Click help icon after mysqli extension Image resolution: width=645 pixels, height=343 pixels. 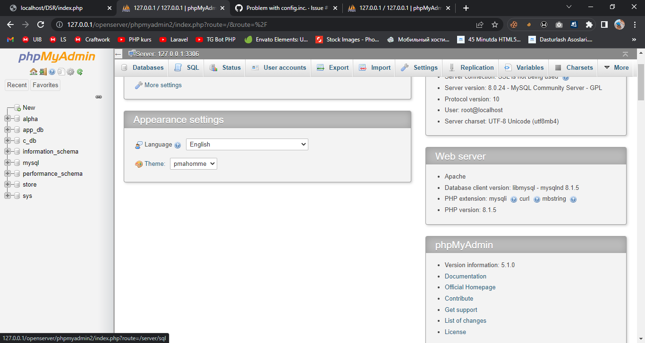(514, 199)
